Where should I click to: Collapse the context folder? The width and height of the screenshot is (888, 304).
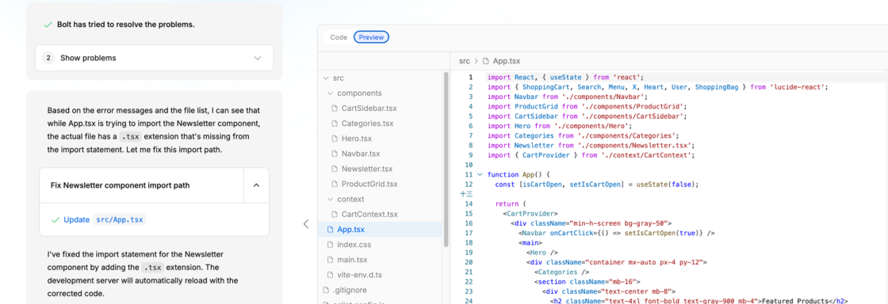click(330, 199)
